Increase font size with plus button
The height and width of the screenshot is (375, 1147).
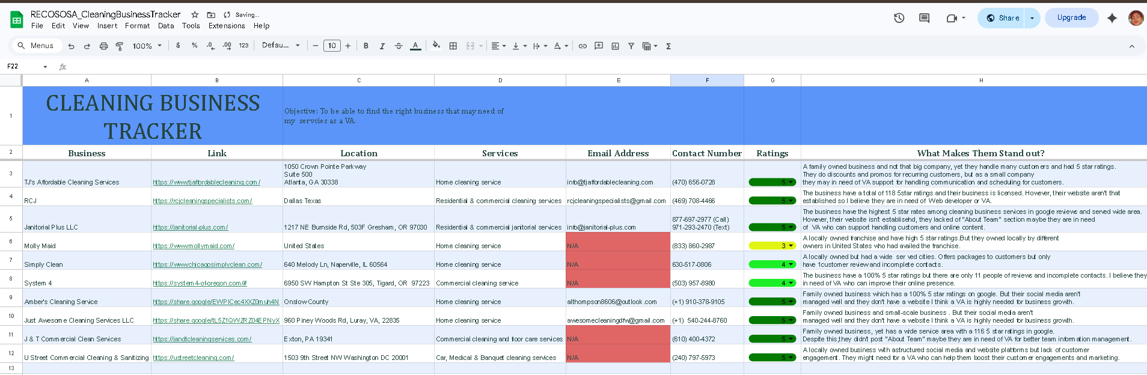(x=347, y=46)
